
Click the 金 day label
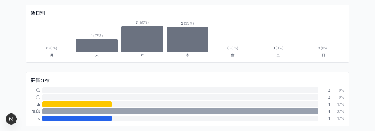pyautogui.click(x=233, y=55)
